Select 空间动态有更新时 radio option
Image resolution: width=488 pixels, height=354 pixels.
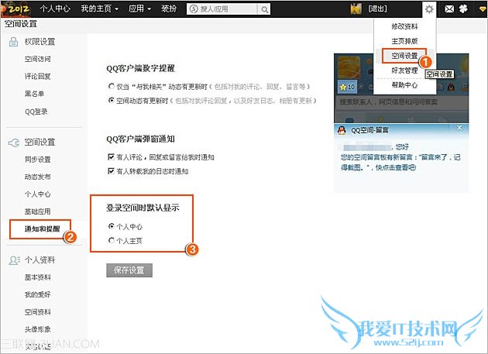(x=111, y=100)
